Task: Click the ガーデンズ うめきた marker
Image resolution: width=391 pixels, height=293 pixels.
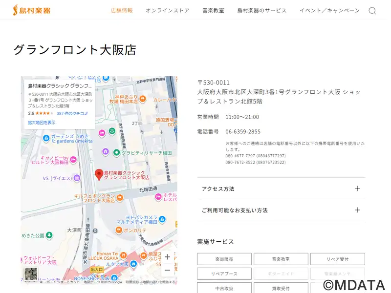Action: point(46,138)
